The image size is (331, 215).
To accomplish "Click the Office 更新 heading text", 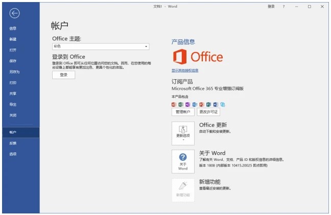I will 213,125.
